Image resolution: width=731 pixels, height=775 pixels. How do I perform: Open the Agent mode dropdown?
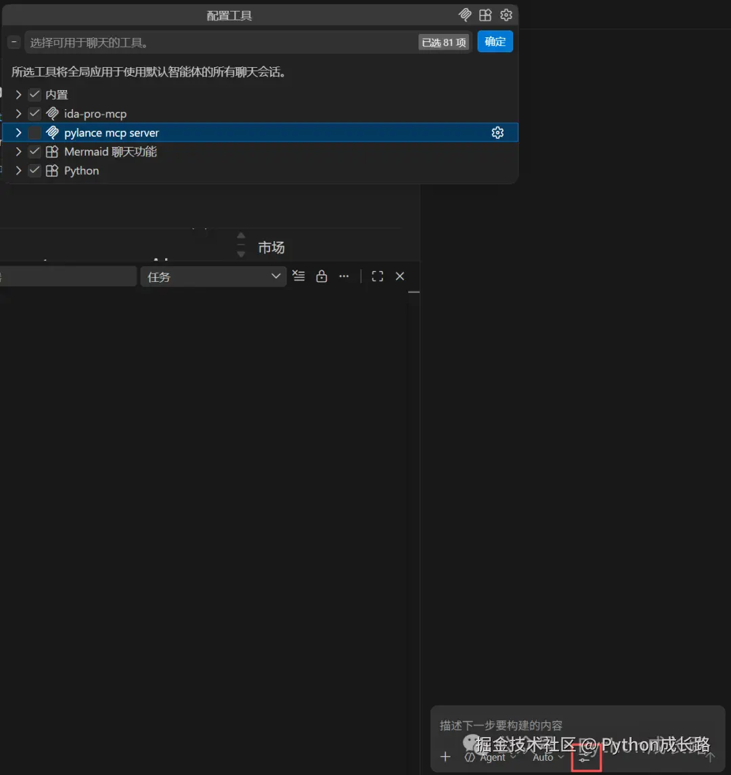[x=491, y=757]
